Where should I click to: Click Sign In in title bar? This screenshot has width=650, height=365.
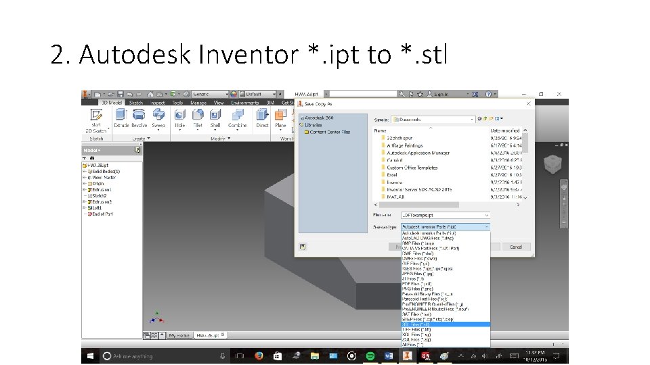click(x=441, y=95)
